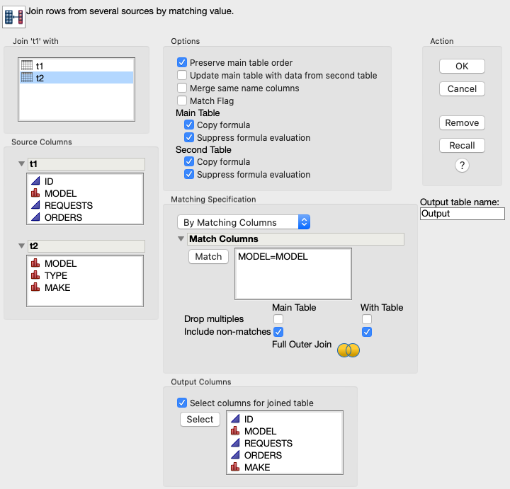This screenshot has width=510, height=489.
Task: Select the t2 table icon in join list
Action: (x=27, y=77)
